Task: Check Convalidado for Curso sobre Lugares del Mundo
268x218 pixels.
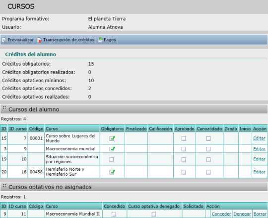Action: pyautogui.click(x=208, y=138)
